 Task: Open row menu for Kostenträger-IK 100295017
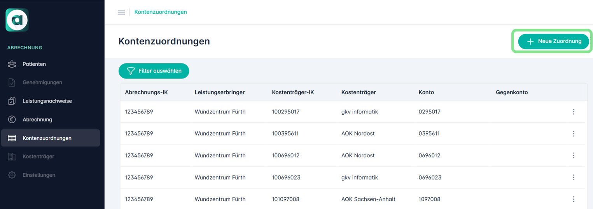point(574,112)
